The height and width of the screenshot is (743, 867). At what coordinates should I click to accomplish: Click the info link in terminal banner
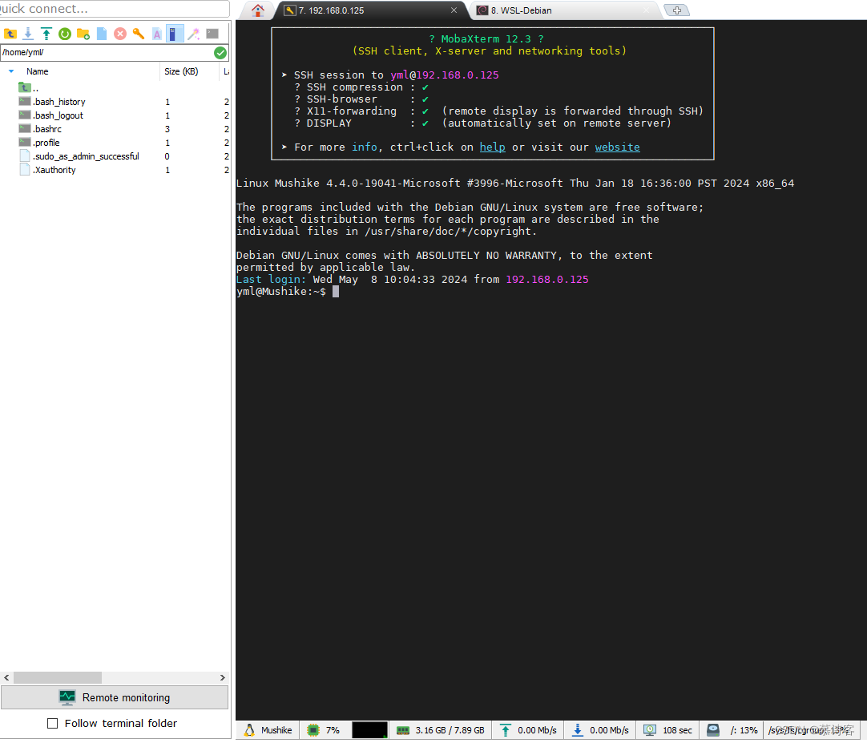pos(365,147)
